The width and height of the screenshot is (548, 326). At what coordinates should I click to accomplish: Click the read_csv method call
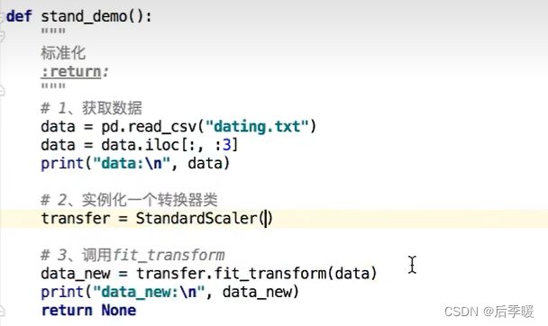pos(162,127)
